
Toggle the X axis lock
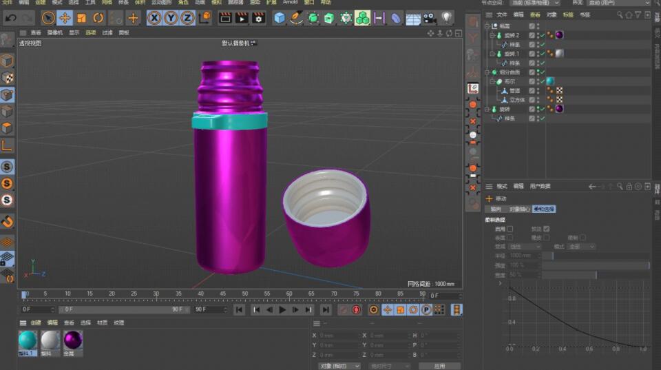(154, 18)
